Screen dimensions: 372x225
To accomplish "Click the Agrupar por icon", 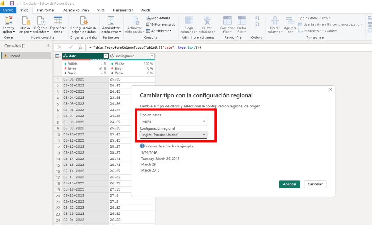I will point(290,21).
